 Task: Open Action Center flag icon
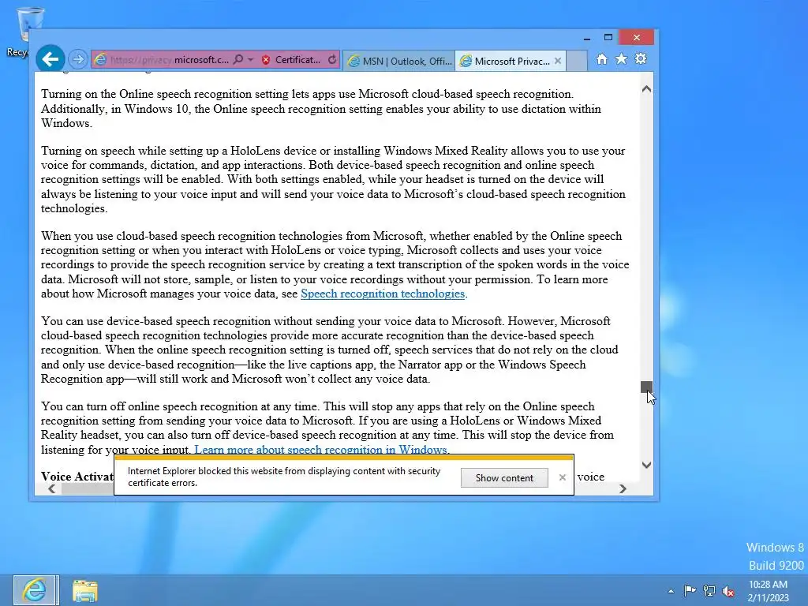pyautogui.click(x=690, y=590)
